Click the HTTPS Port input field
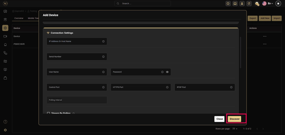This screenshot has width=285, height=135. [x=141, y=87]
